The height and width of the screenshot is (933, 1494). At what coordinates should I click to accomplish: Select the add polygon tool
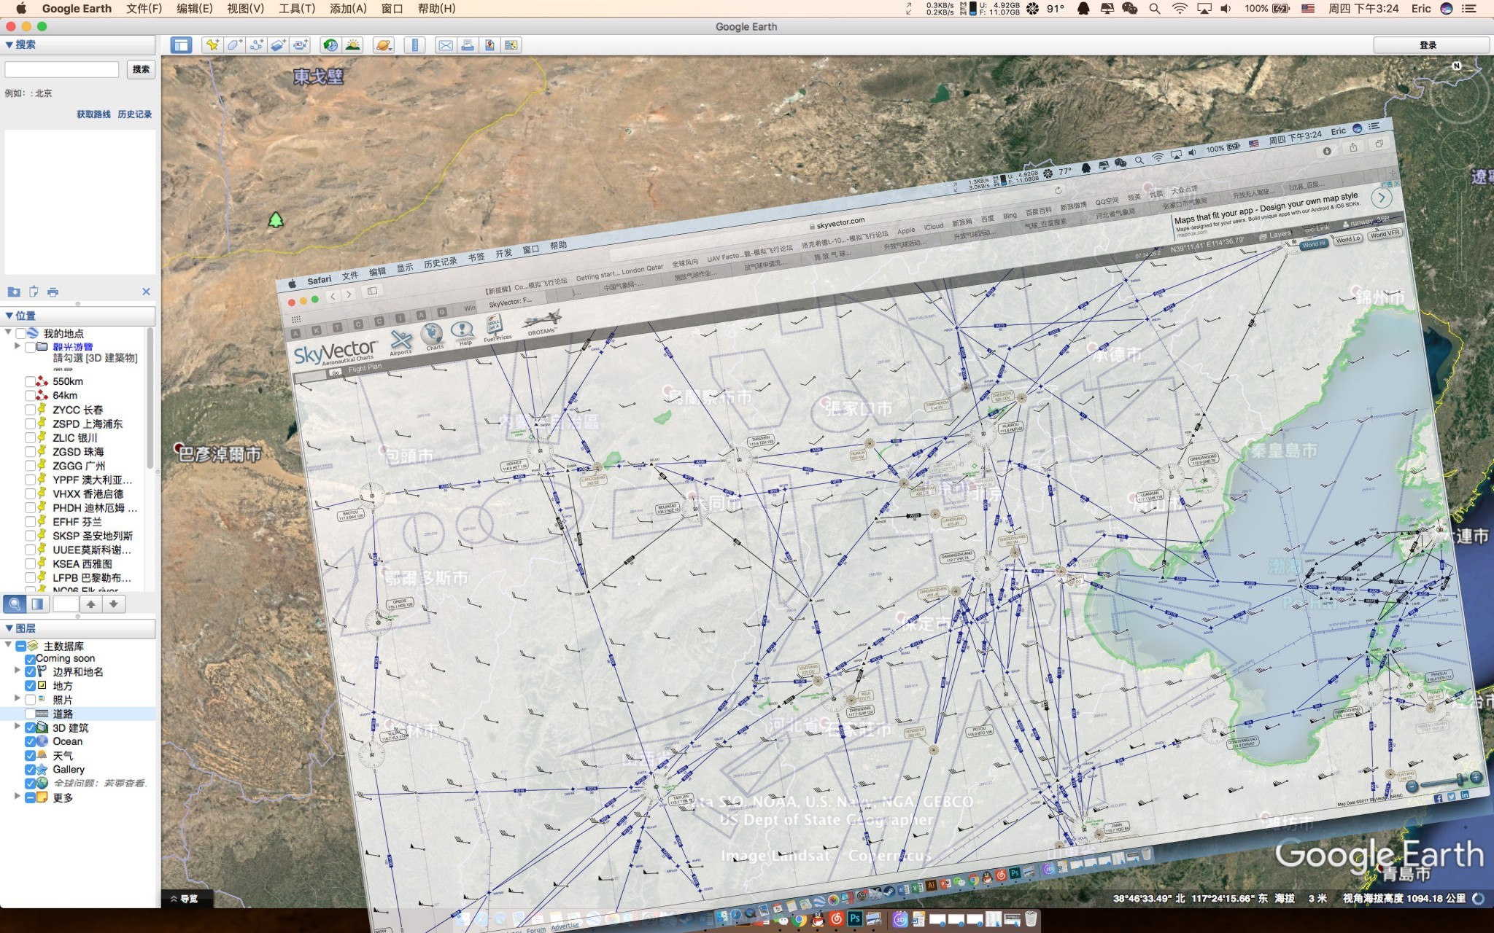click(234, 45)
